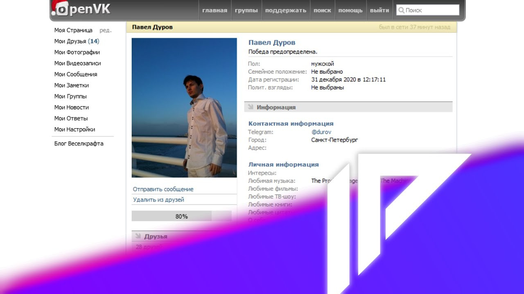Open the @durov Telegram link
The image size is (524, 294).
click(x=321, y=132)
